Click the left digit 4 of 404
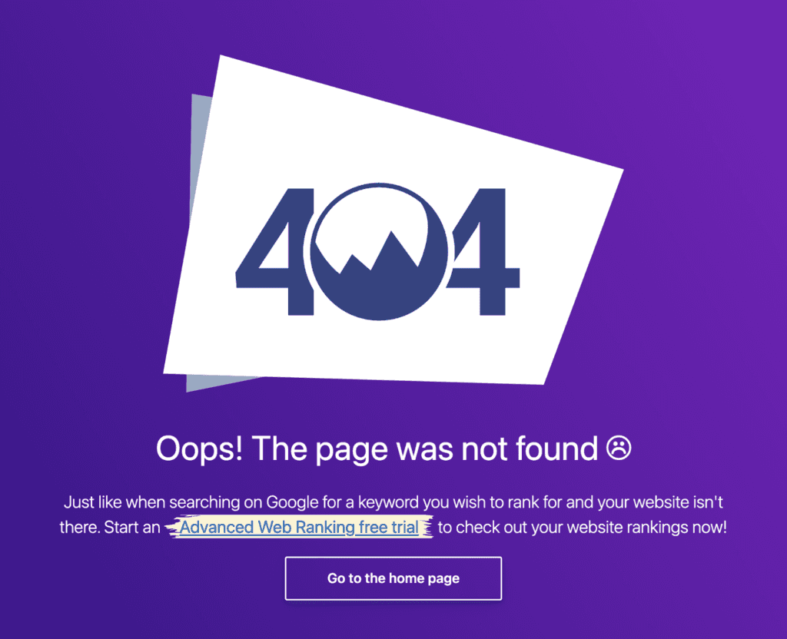This screenshot has height=639, width=787. 274,252
